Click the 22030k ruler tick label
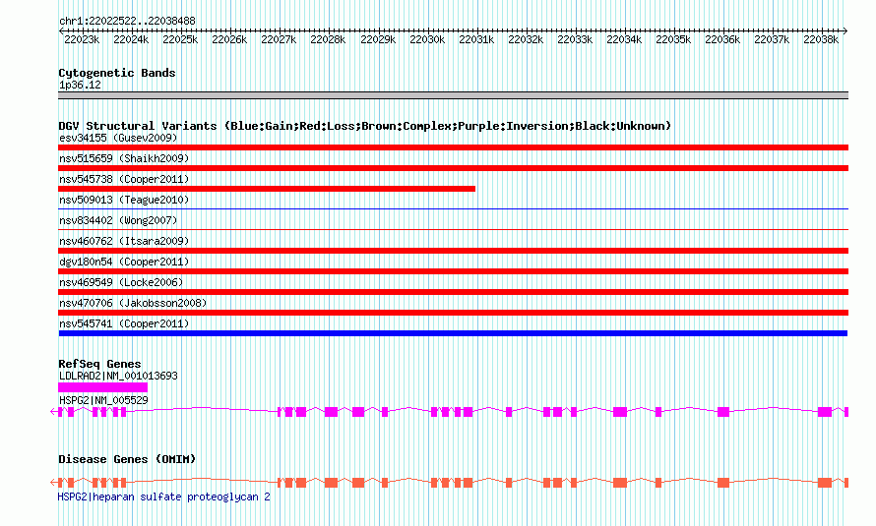 click(427, 39)
